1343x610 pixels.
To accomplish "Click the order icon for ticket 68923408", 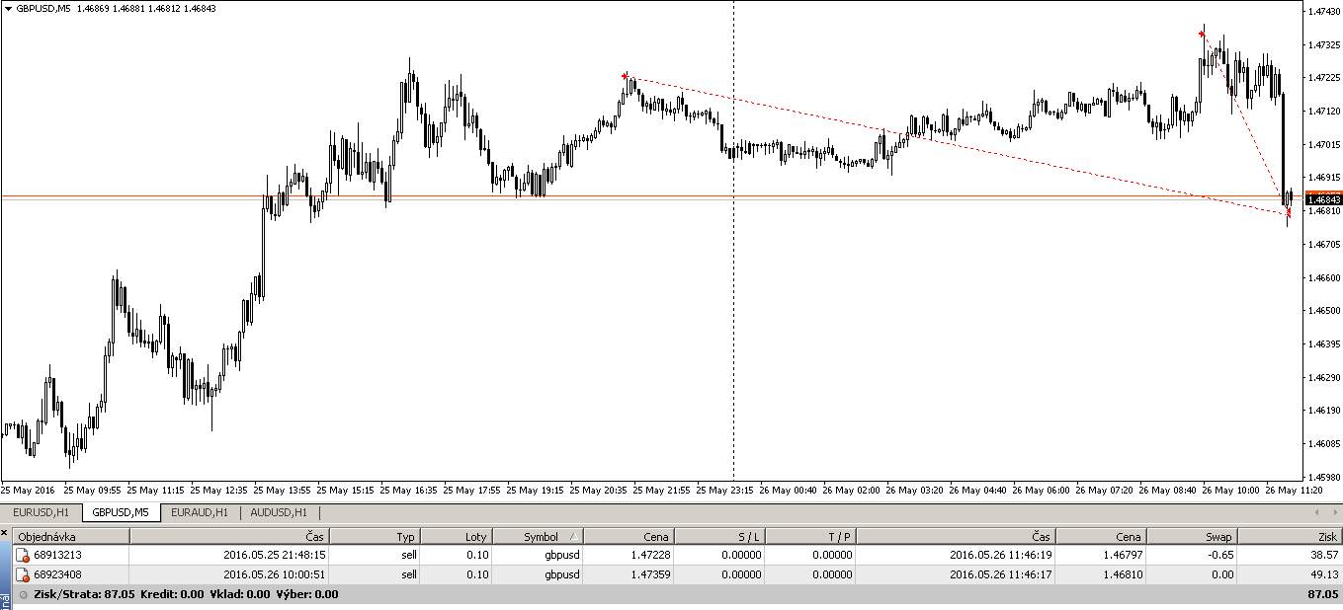I will click(23, 574).
